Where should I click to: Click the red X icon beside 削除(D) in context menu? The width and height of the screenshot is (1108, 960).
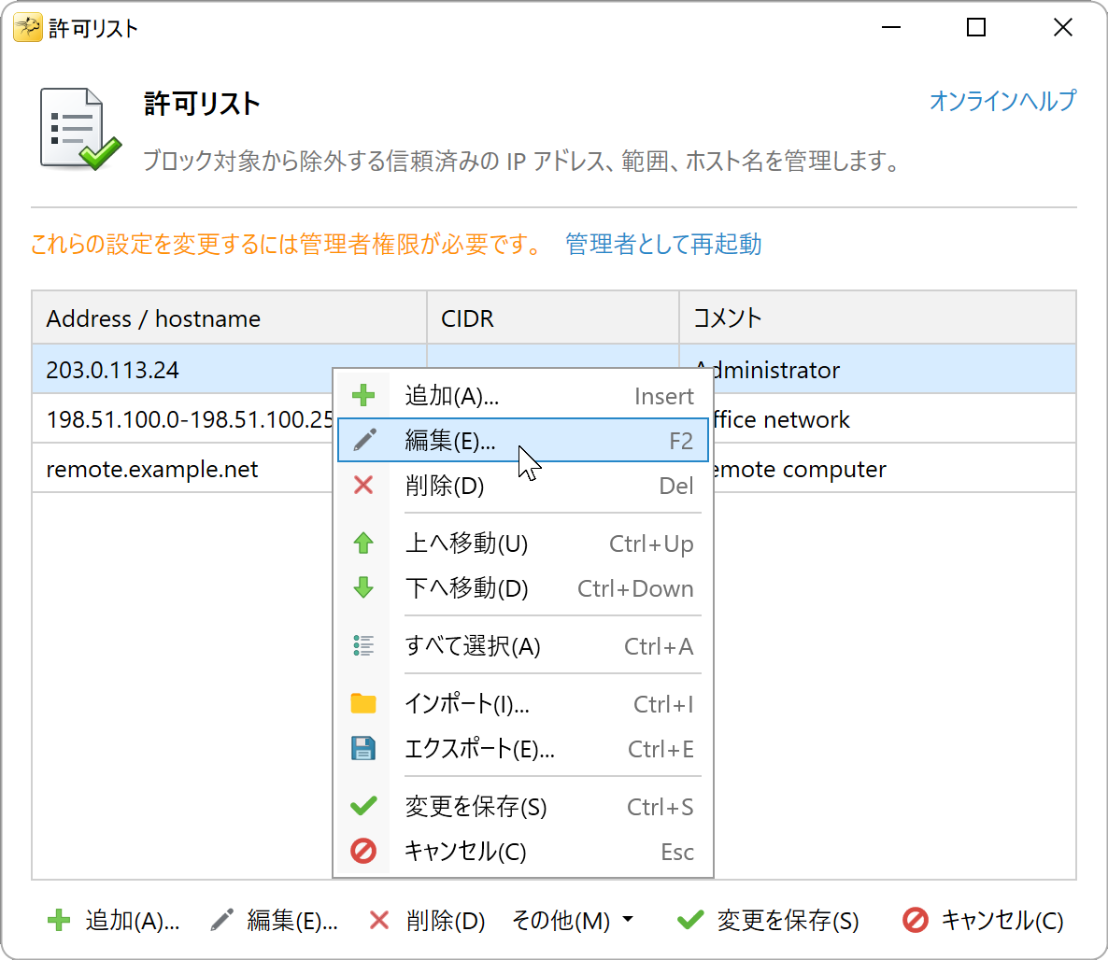point(363,486)
